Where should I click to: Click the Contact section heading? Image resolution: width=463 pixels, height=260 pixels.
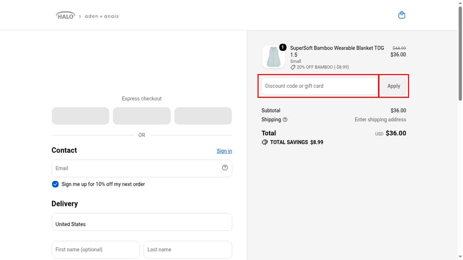click(x=64, y=150)
